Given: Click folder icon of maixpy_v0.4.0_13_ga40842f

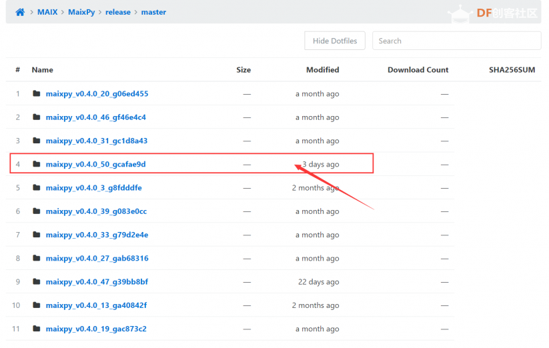Looking at the screenshot, I should 37,305.
